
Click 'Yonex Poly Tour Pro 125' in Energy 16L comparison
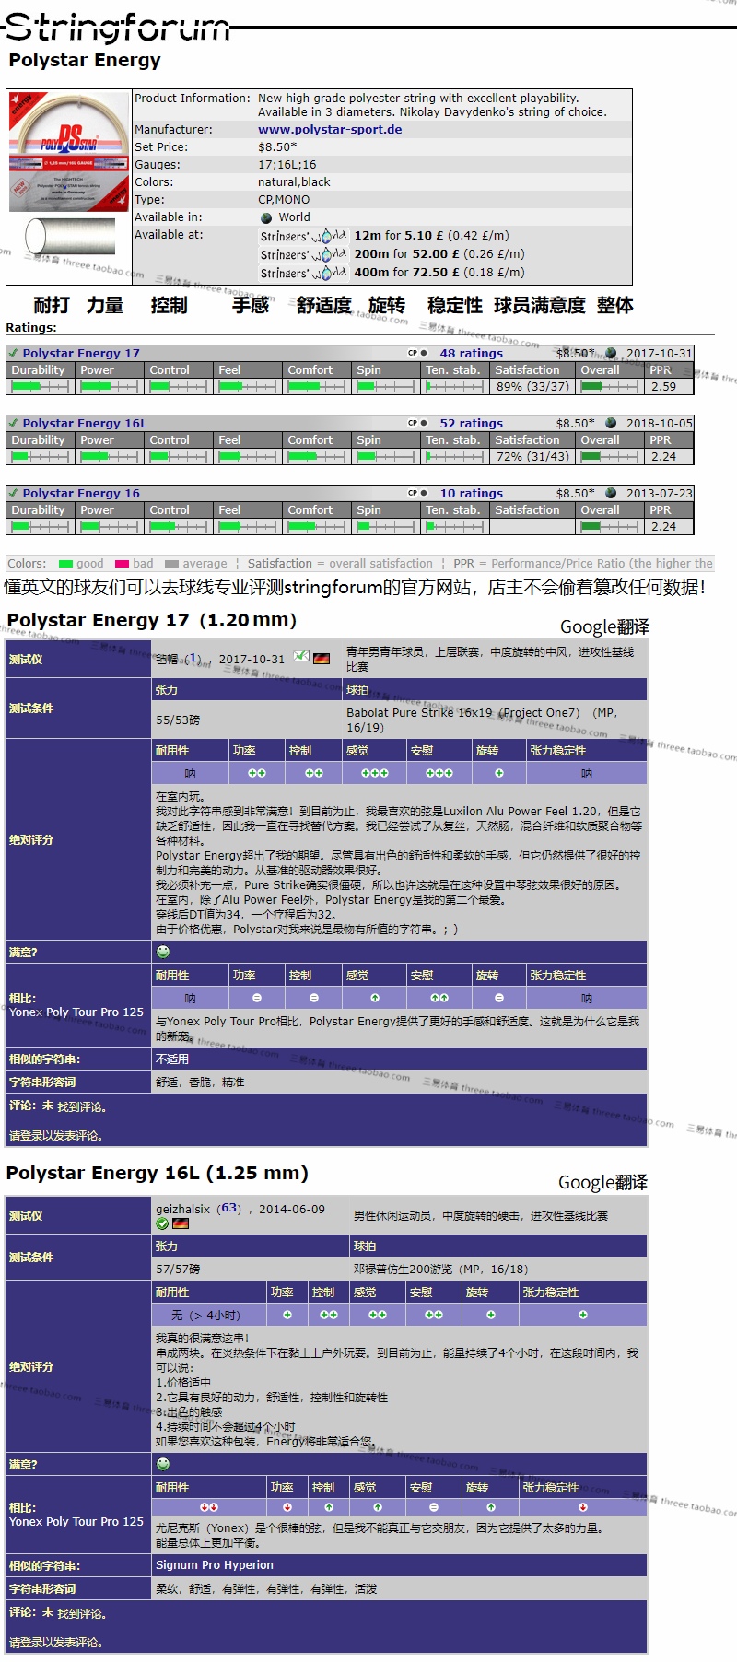[x=76, y=1521]
